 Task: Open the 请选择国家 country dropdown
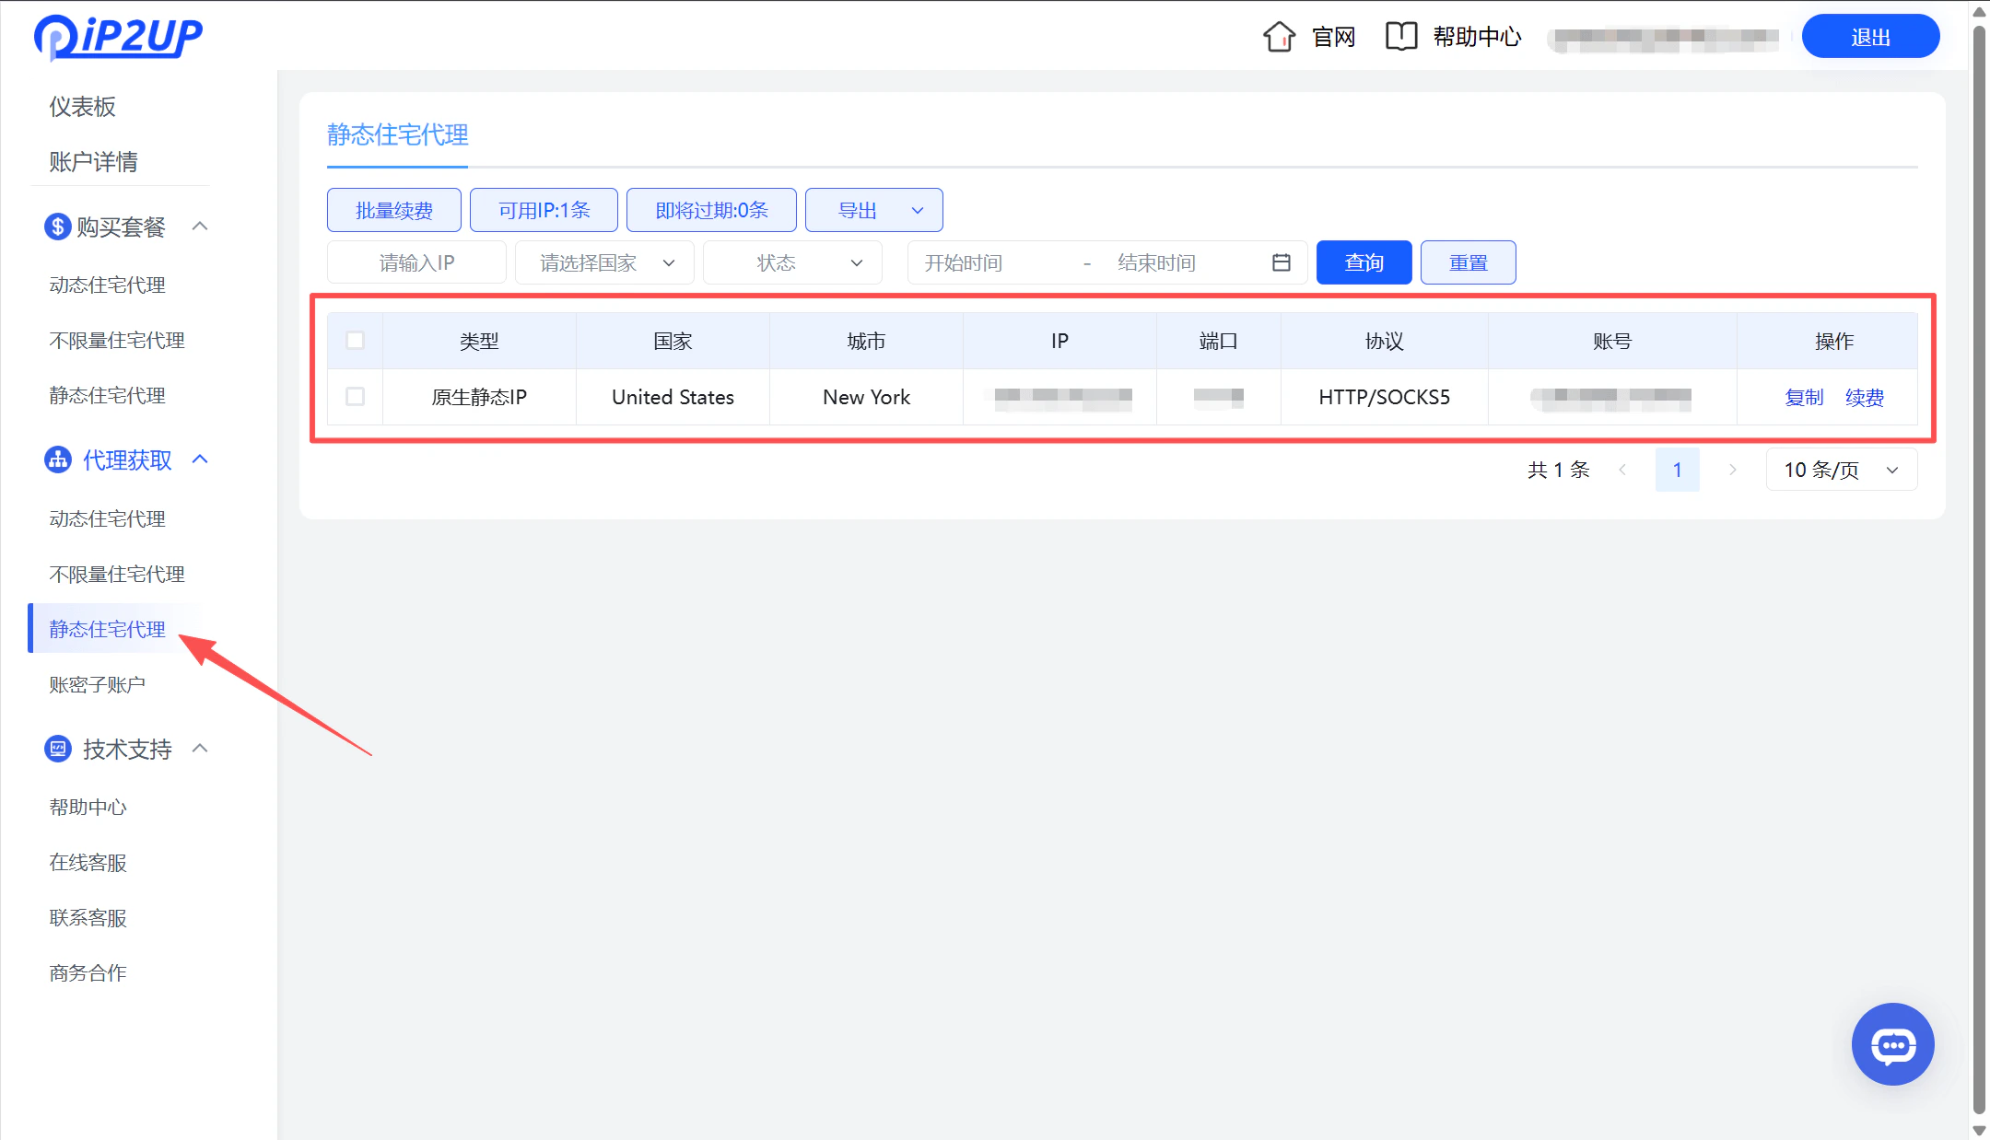pos(603,262)
